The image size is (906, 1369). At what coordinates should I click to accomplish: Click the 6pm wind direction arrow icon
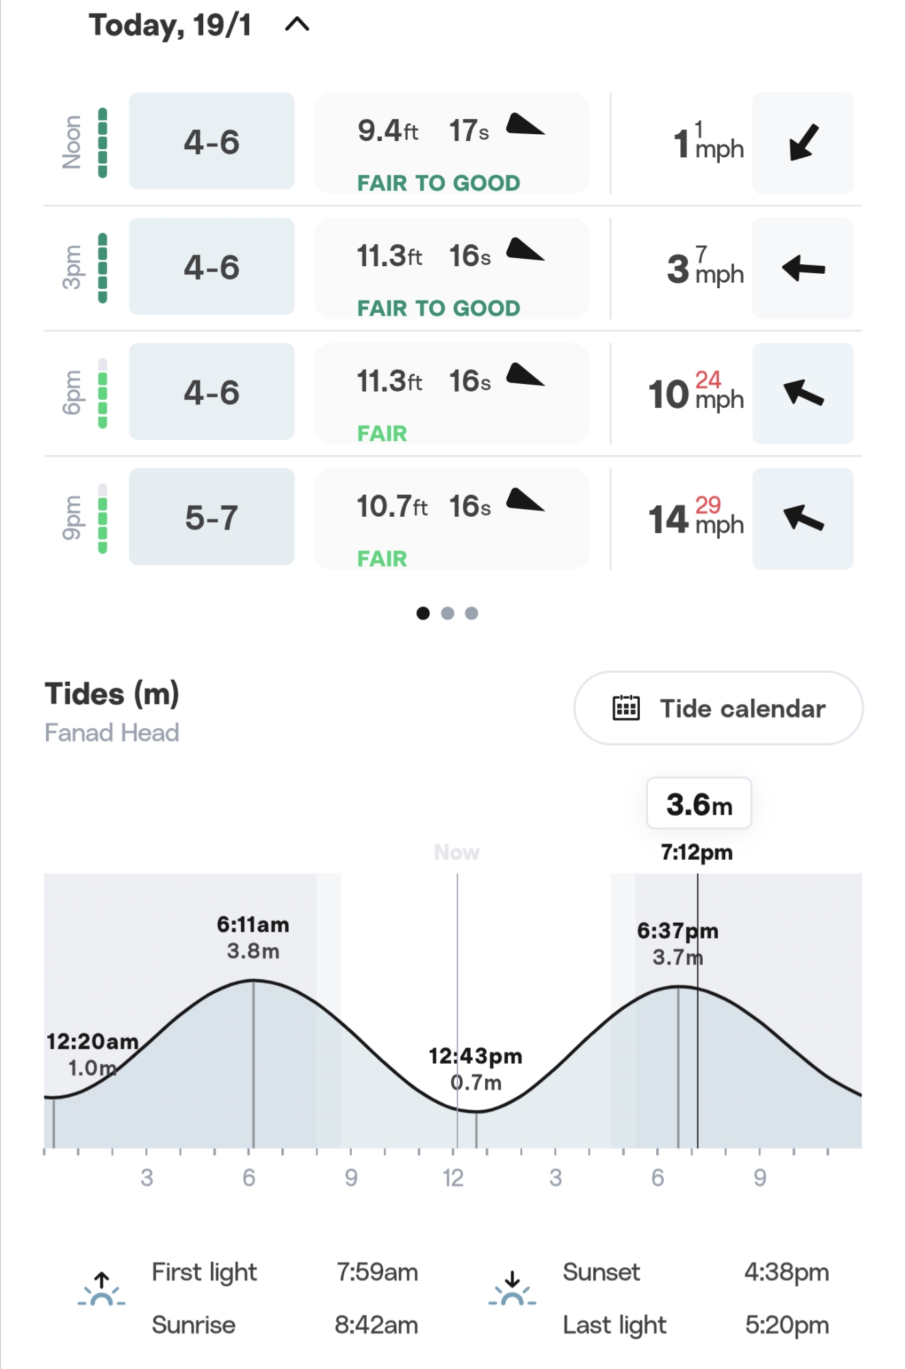pyautogui.click(x=803, y=394)
